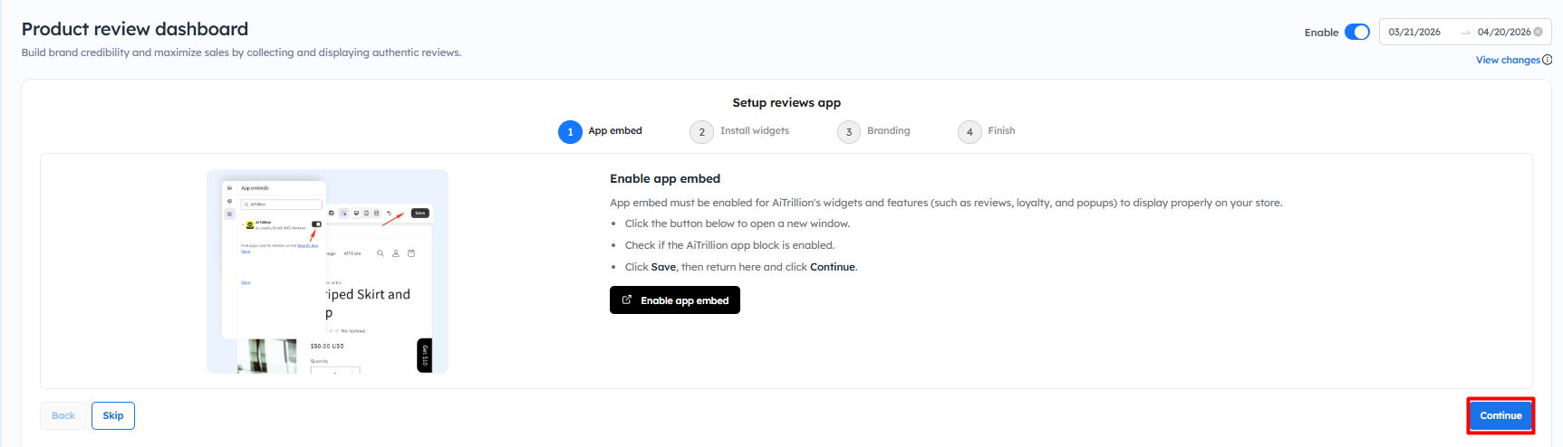Select the Finish step label
This screenshot has width=1563, height=447.
(x=1001, y=130)
